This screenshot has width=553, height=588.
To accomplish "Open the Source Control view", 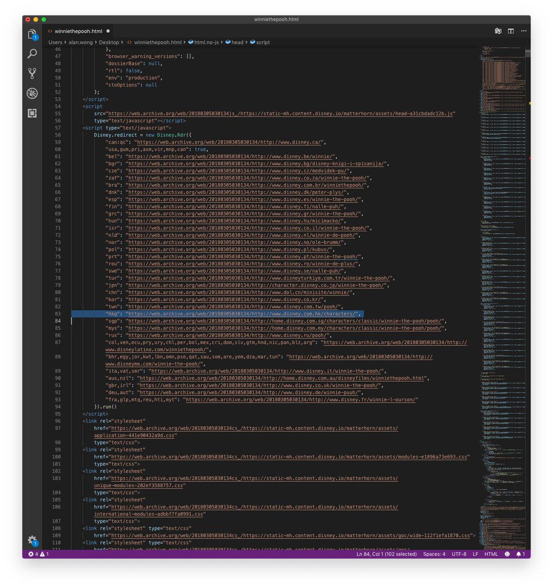I will click(x=32, y=73).
